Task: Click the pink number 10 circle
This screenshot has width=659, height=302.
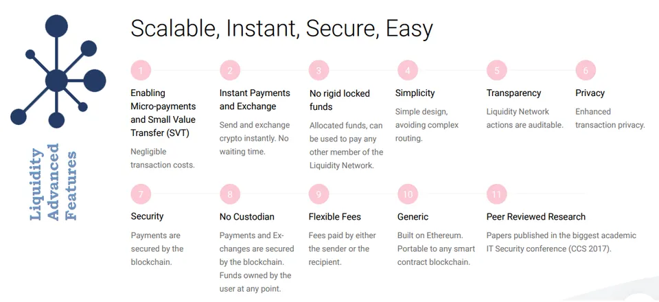Action: click(408, 194)
